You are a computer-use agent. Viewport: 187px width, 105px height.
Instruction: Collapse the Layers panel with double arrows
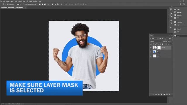[169, 35]
